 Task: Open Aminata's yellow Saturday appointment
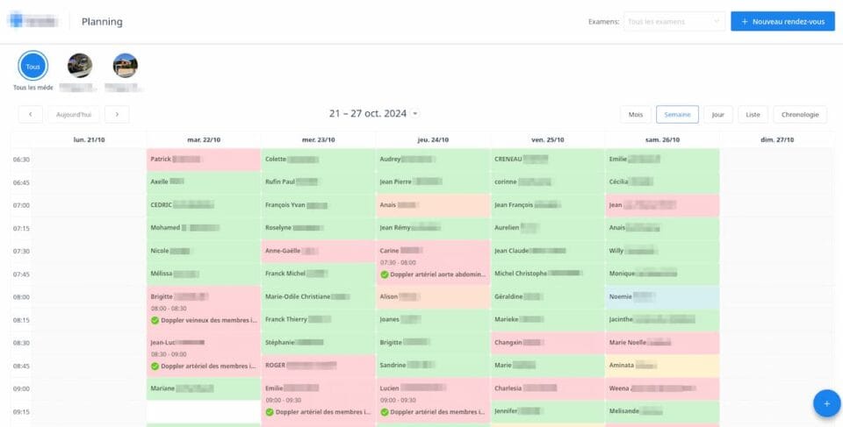[x=662, y=365]
